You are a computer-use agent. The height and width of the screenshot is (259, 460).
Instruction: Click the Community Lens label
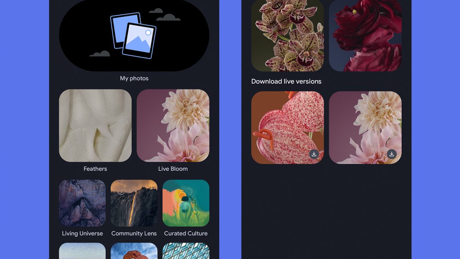coord(134,233)
